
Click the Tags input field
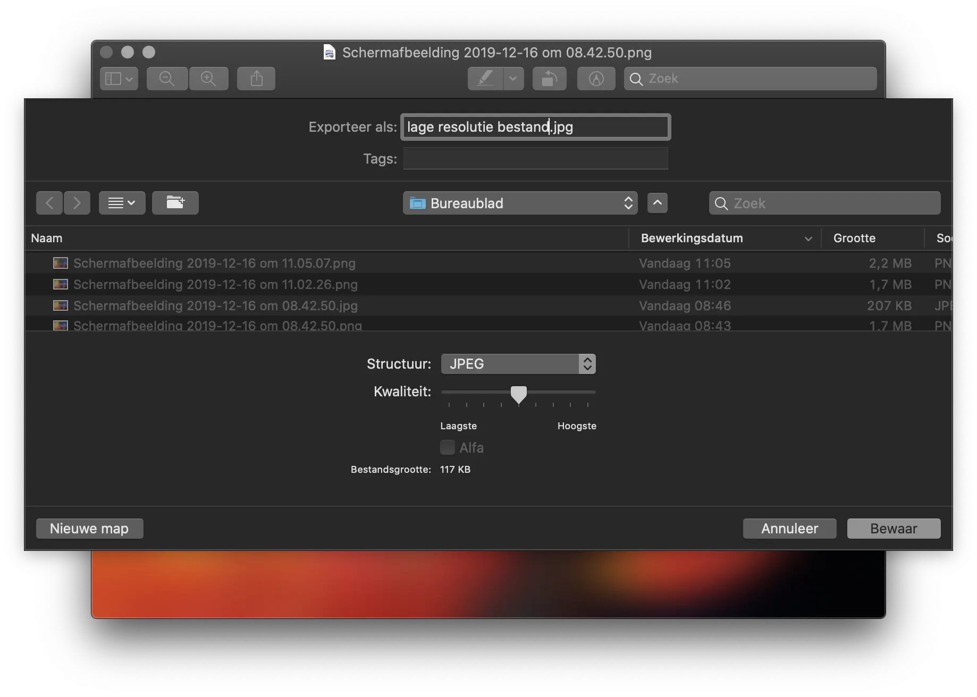(x=535, y=158)
